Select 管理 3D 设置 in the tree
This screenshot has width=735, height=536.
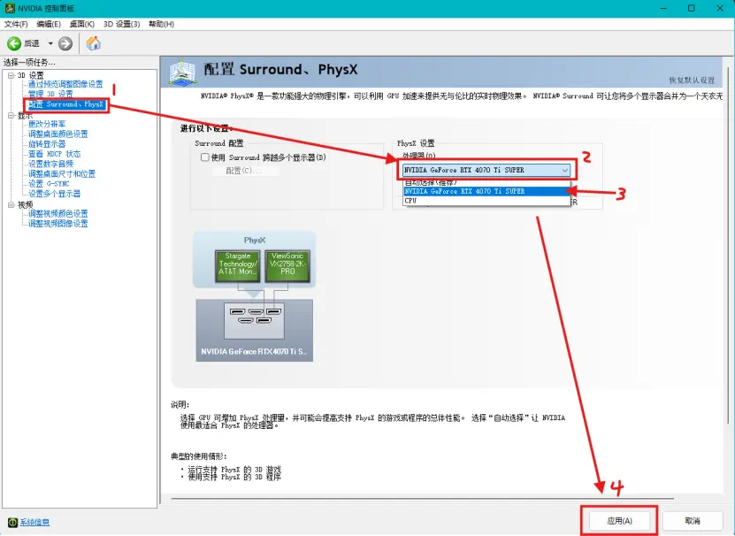(50, 94)
